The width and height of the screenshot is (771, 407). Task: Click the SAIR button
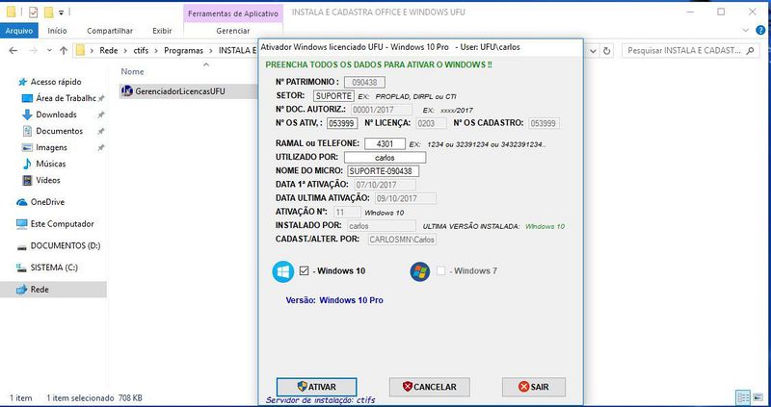[534, 387]
